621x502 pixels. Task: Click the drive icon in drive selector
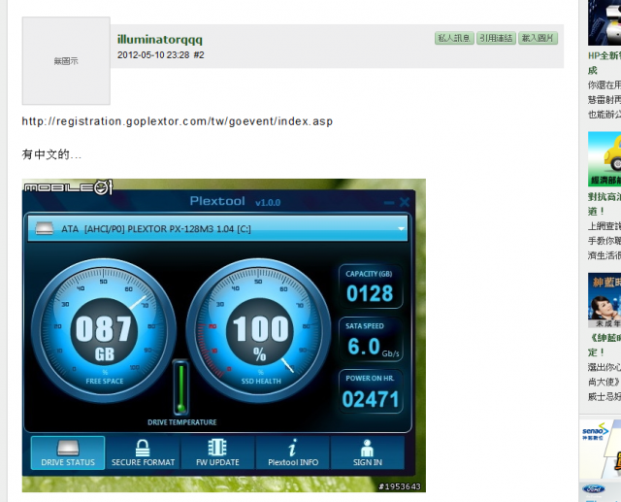[45, 228]
